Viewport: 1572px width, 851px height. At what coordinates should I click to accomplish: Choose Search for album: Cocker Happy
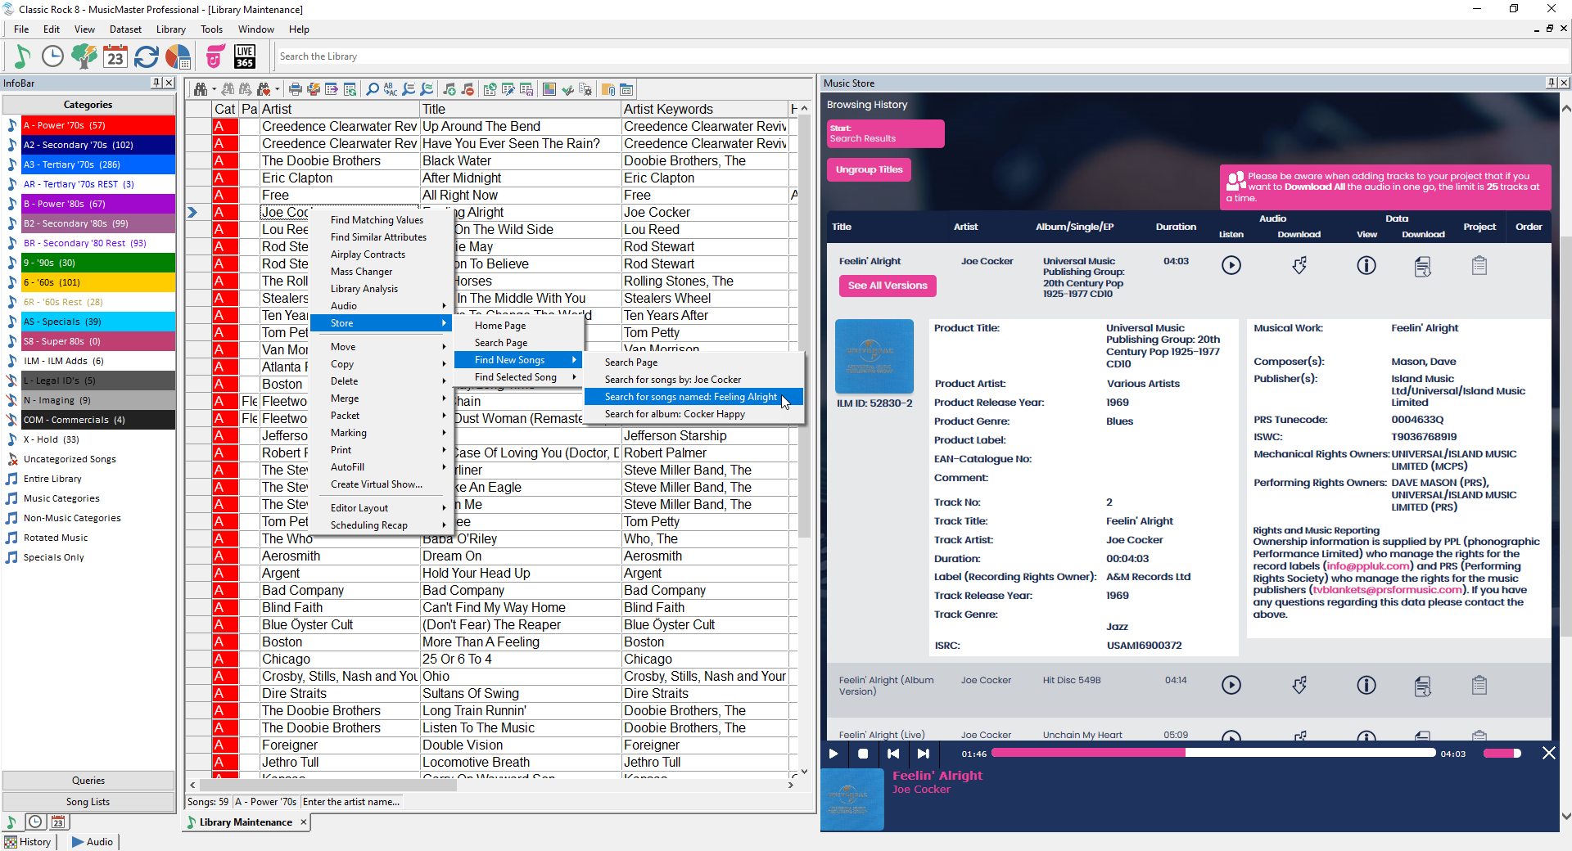[x=675, y=414]
